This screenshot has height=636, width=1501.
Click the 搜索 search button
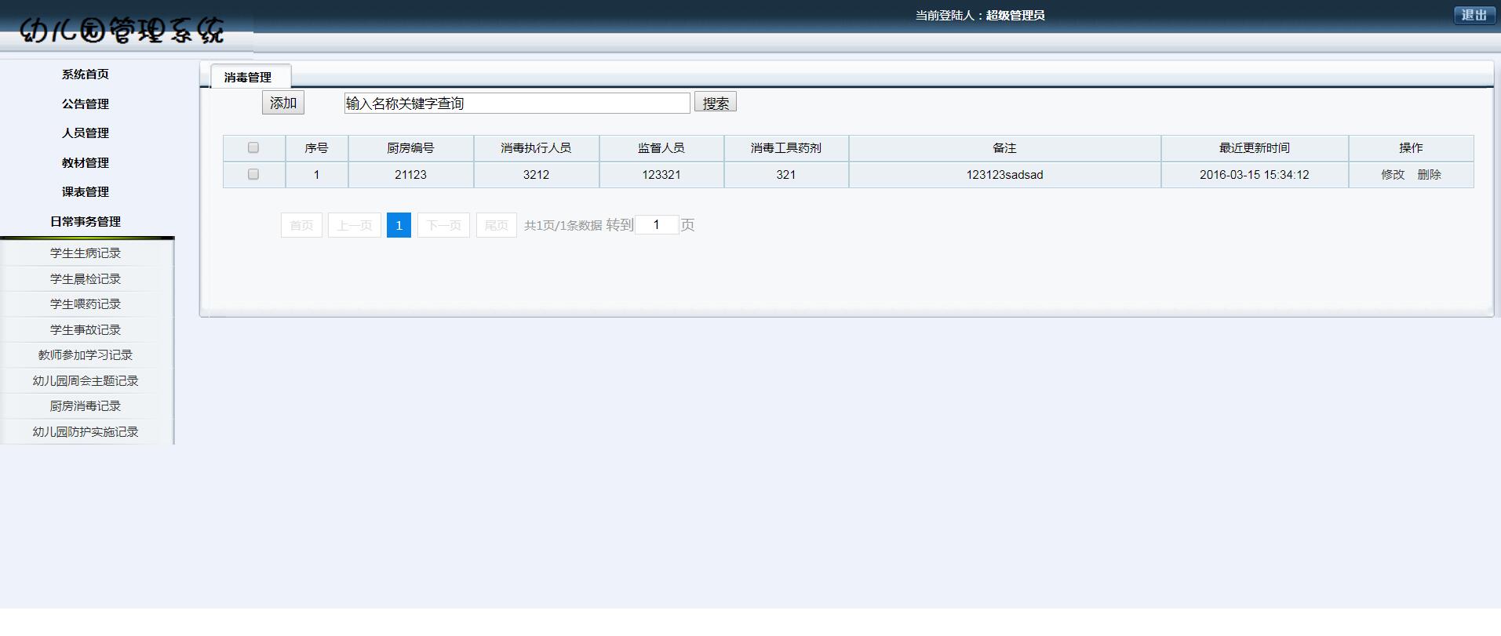pos(715,103)
